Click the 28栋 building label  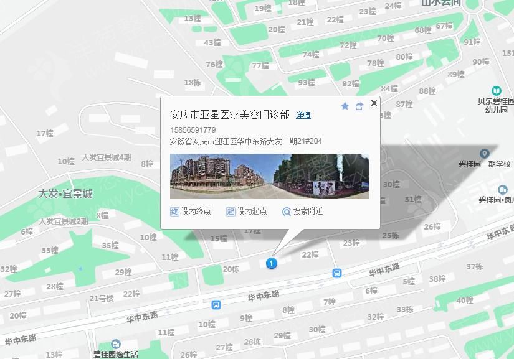252,342
